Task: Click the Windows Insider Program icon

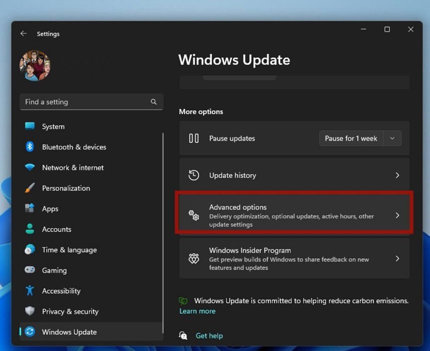Action: tap(194, 258)
